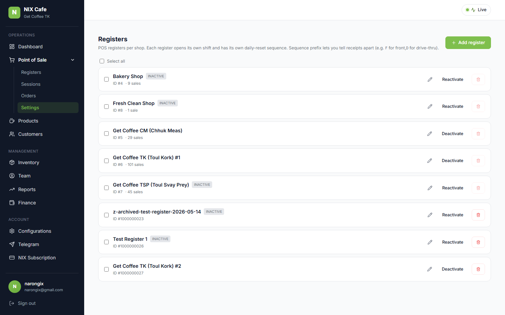Click the Live status indicator
The image size is (505, 315).
pyautogui.click(x=476, y=10)
